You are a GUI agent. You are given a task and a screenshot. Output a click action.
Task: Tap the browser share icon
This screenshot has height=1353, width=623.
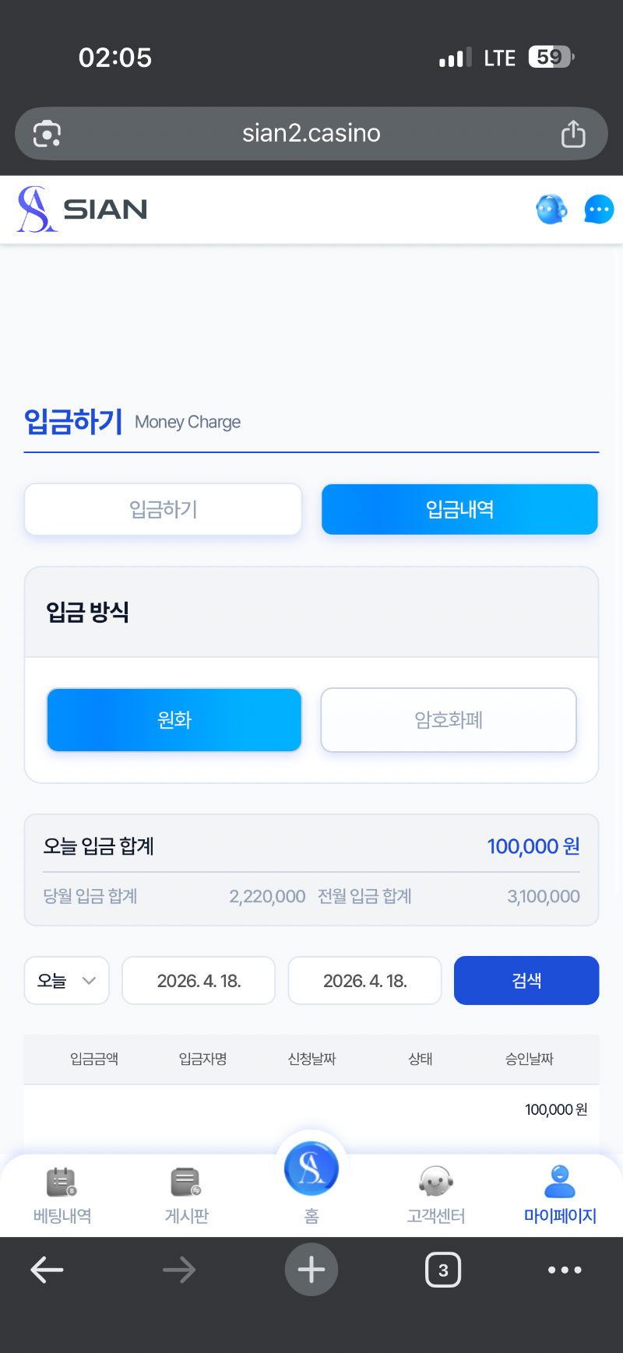coord(573,134)
